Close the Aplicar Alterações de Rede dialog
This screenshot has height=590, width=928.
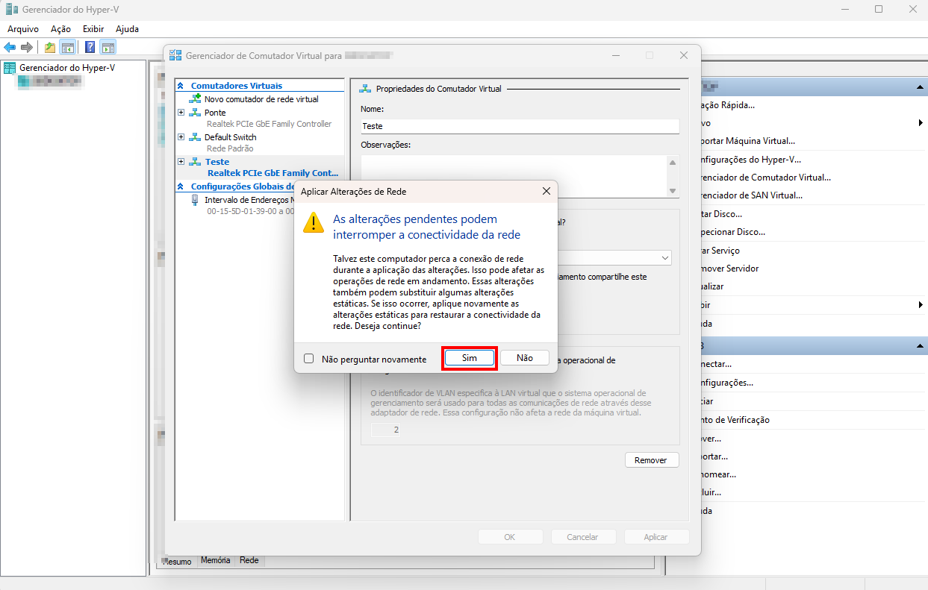coord(546,192)
